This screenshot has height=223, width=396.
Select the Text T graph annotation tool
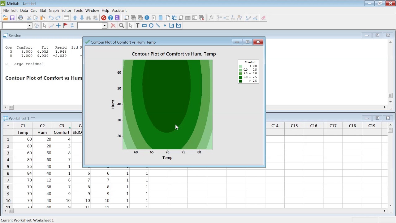coord(138,26)
